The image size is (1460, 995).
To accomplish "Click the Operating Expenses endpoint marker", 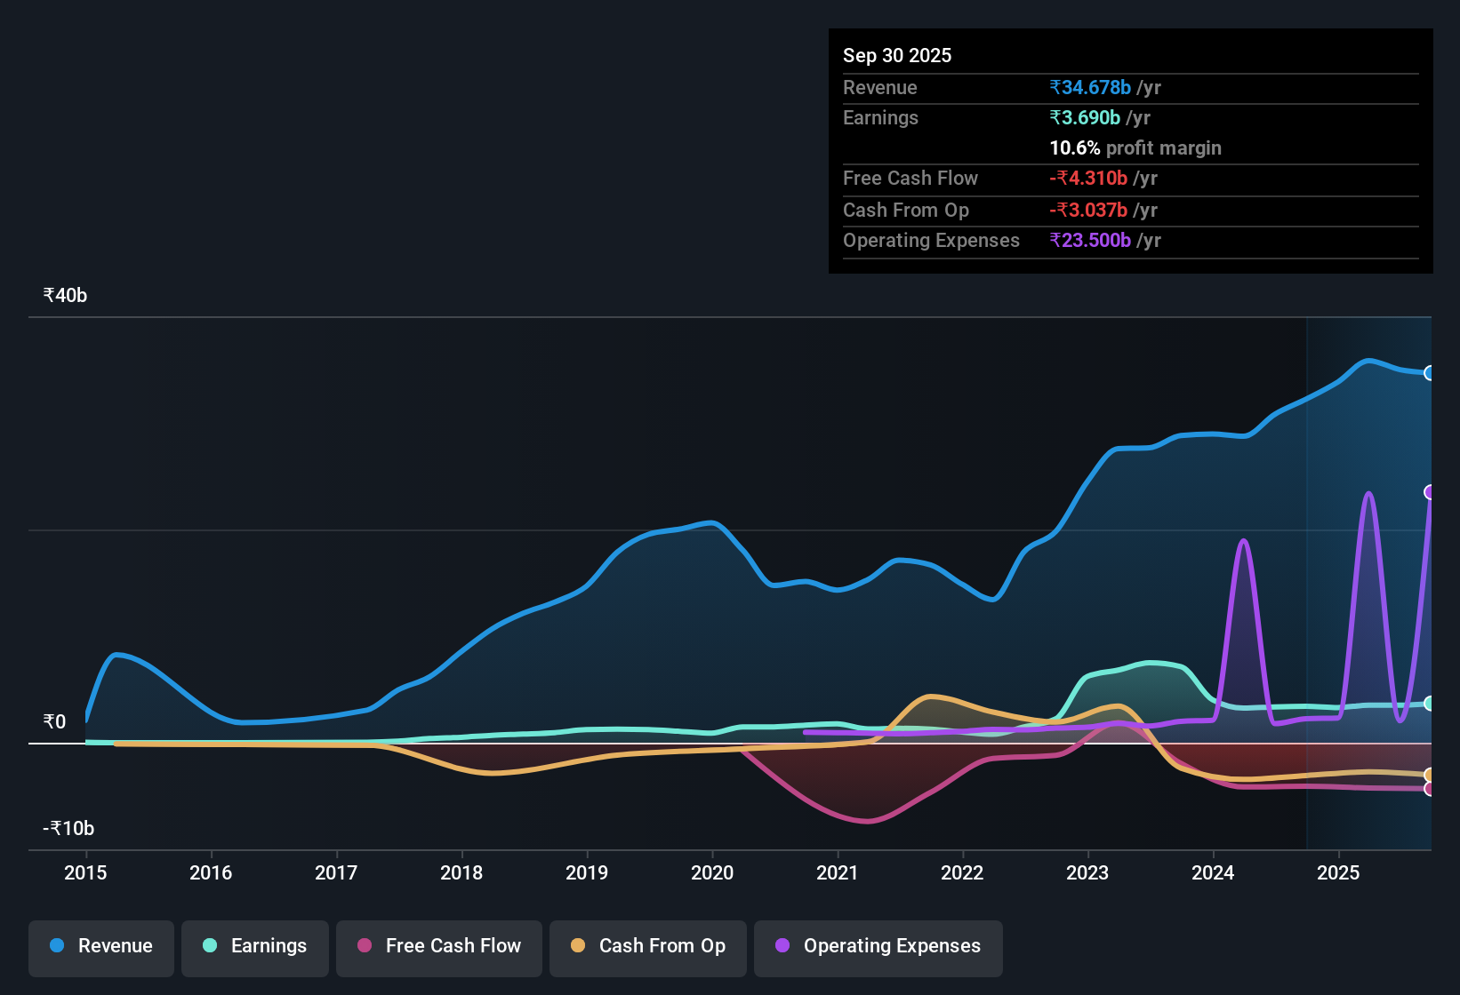I will pos(1430,491).
